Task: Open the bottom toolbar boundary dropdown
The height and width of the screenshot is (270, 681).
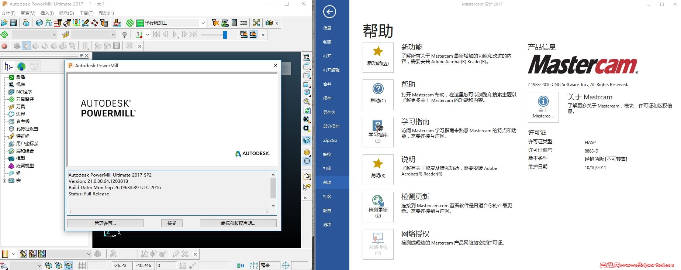Action: point(89,254)
